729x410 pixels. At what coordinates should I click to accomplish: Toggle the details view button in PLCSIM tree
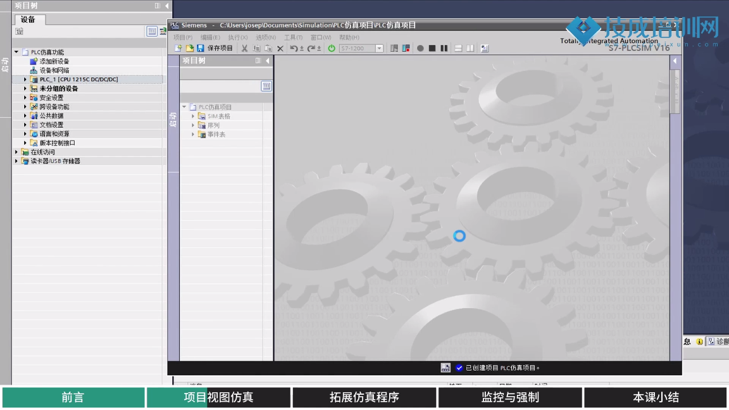(266, 86)
